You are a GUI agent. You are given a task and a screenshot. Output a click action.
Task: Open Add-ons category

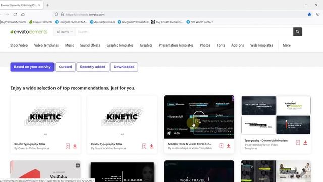tap(237, 45)
